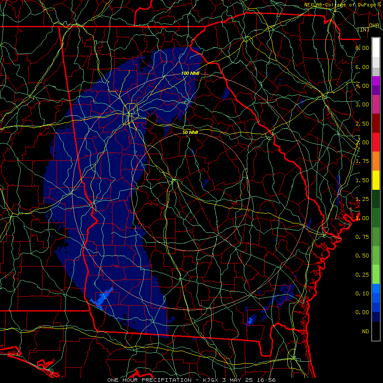This screenshot has height=383, width=383.
Task: Select the 0.75 legend value
Action: pyautogui.click(x=362, y=237)
